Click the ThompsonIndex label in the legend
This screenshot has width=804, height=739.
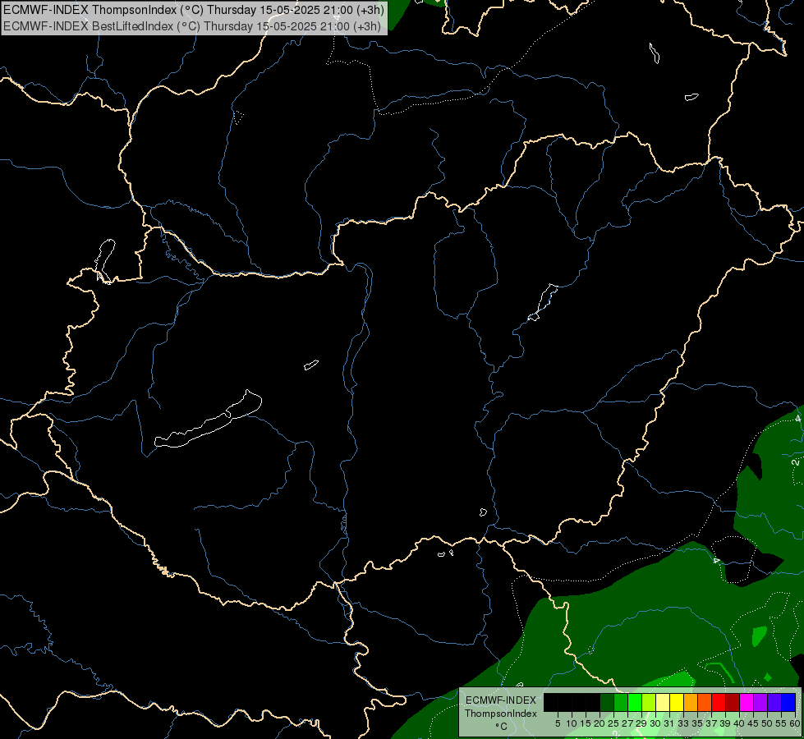501,714
